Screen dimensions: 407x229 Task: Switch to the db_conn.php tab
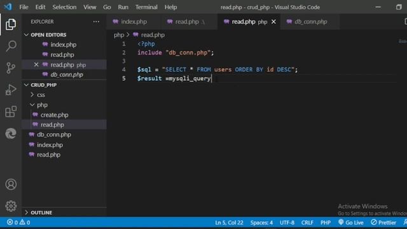(310, 22)
